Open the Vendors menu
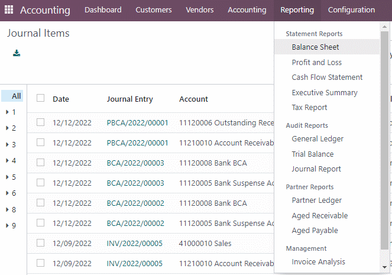The image size is (392, 275). [x=199, y=10]
